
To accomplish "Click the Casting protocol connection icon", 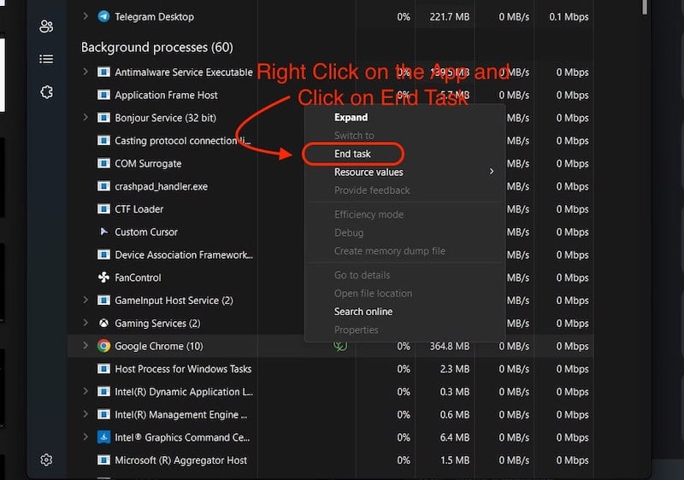I will [x=103, y=140].
